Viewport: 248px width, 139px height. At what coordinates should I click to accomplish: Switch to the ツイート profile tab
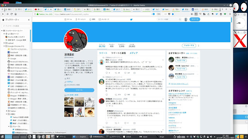click(103, 53)
